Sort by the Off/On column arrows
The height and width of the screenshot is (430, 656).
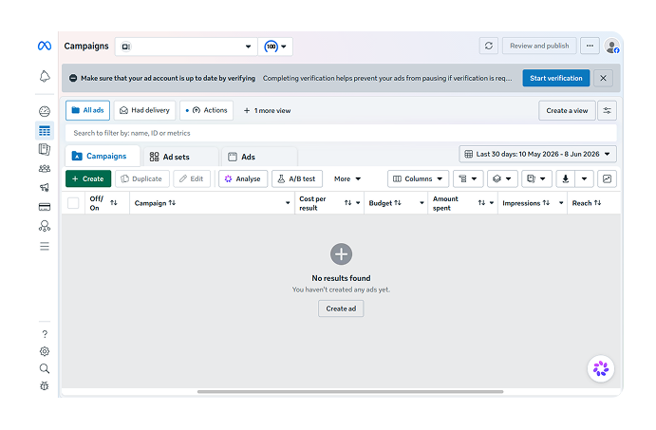tap(113, 202)
